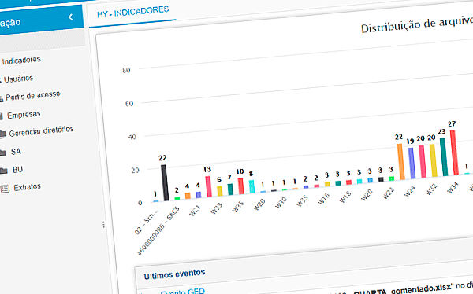Click the teal bar labeled 7
The height and width of the screenshot is (294, 473).
[230, 189]
